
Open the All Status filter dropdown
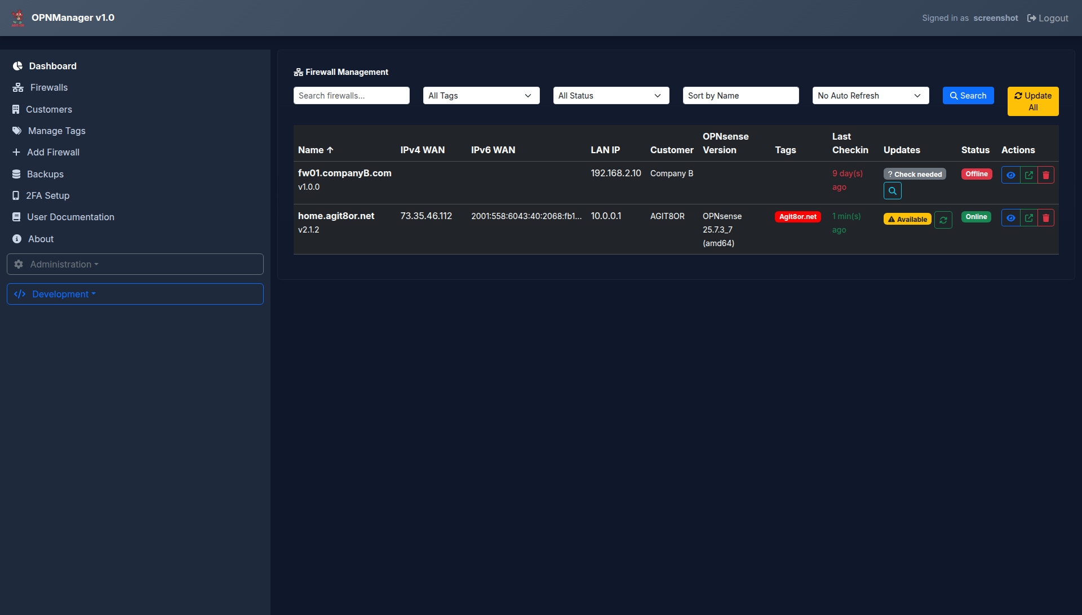[x=611, y=96]
